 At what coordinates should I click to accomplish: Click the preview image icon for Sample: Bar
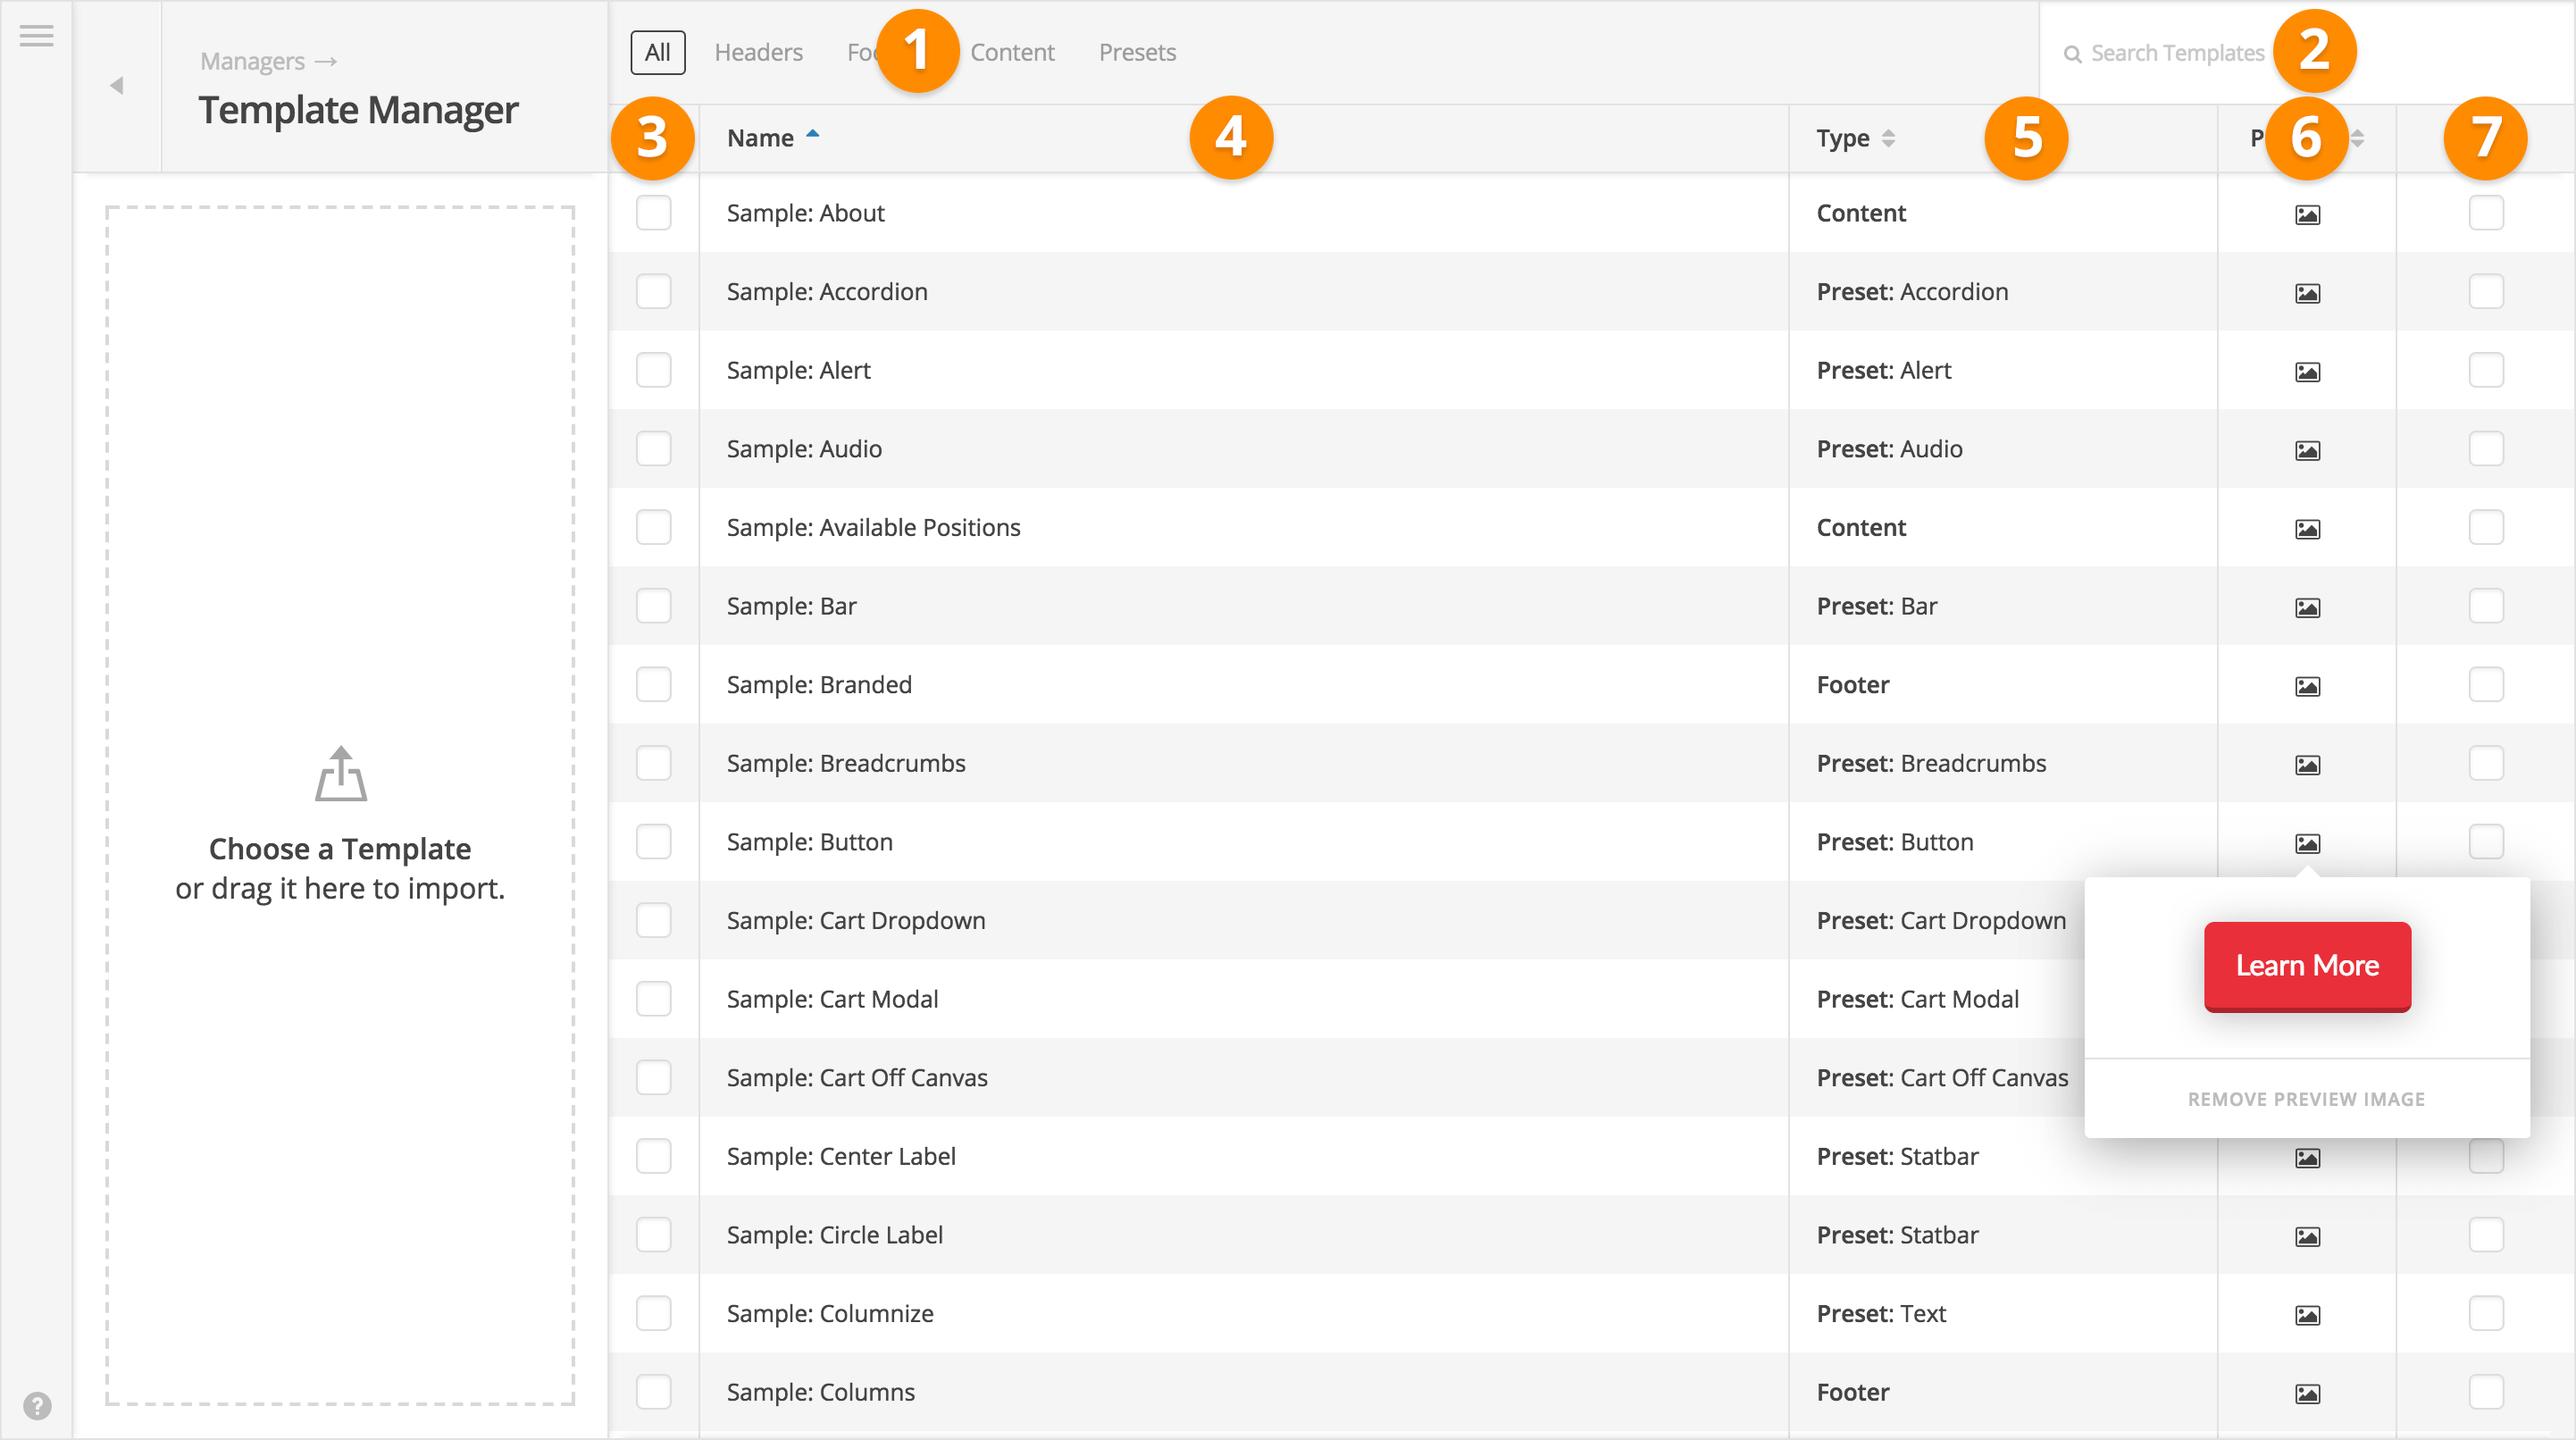point(2307,605)
